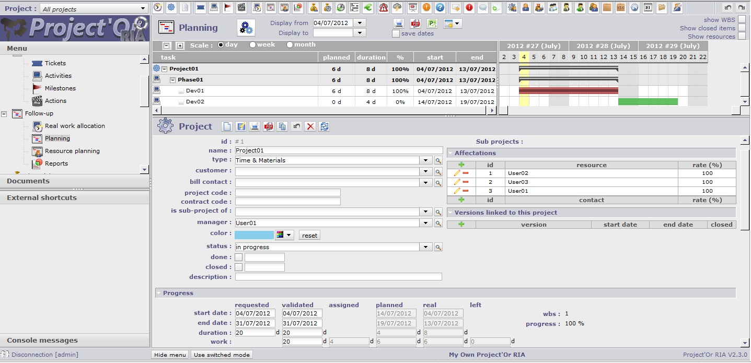Collapse the Phase01 task group
The width and height of the screenshot is (751, 363).
pos(172,80)
